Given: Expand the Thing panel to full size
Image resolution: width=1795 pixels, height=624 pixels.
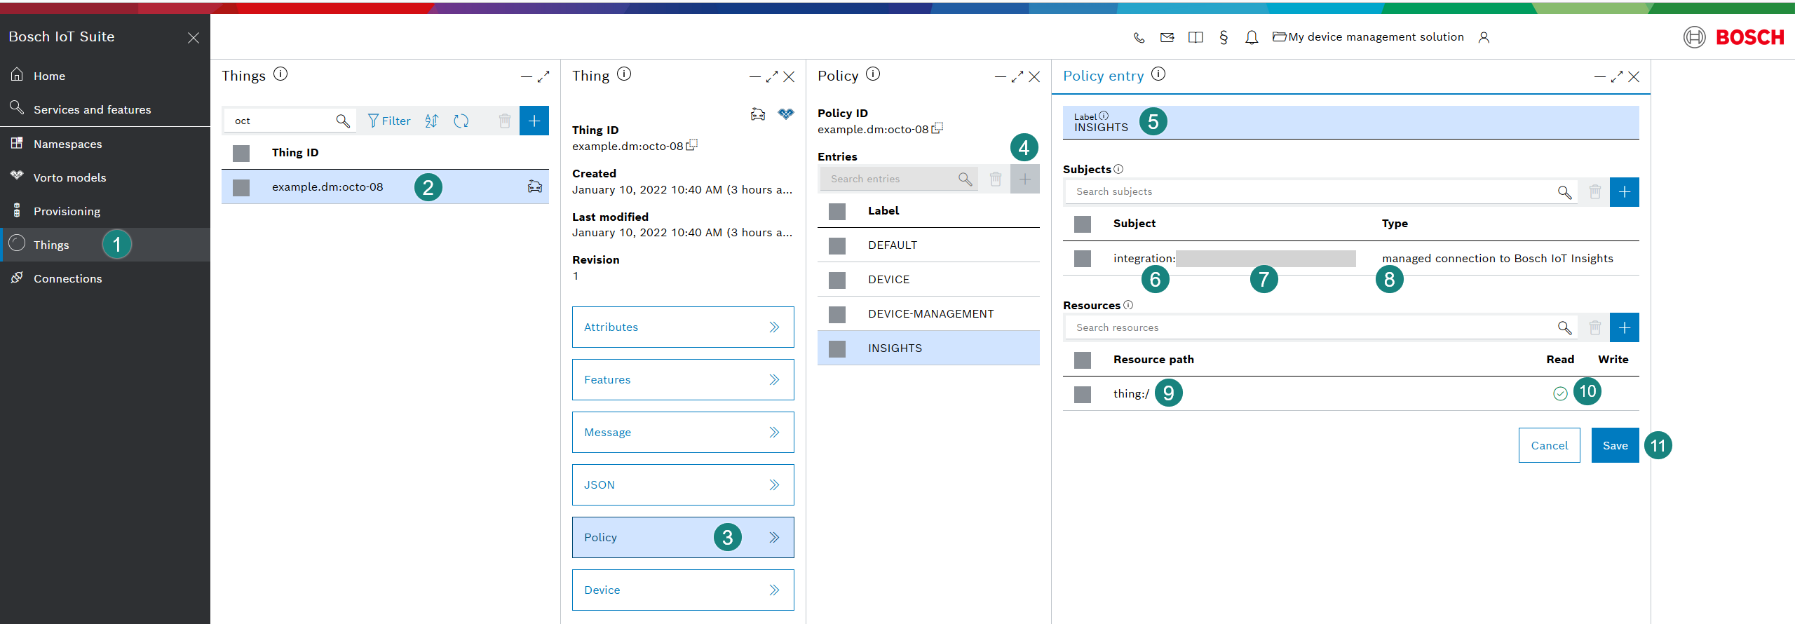Looking at the screenshot, I should pos(772,77).
